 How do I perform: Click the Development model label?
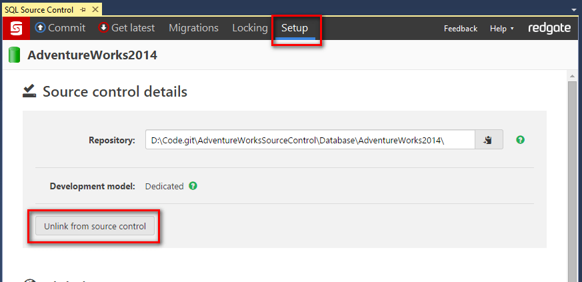[x=93, y=186]
